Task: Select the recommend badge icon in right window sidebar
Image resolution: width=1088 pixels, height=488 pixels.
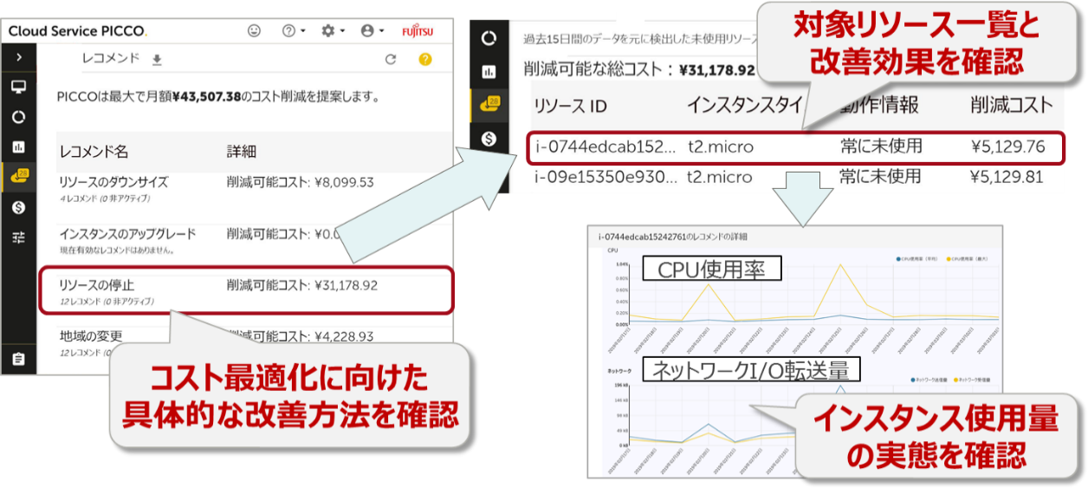Action: click(489, 105)
